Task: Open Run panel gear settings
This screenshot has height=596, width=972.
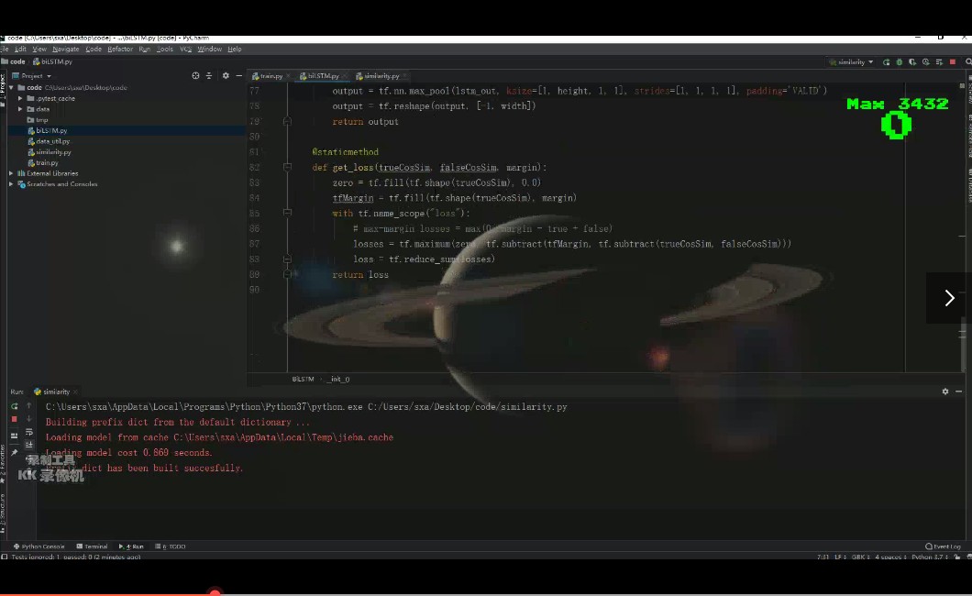Action: [x=945, y=392]
